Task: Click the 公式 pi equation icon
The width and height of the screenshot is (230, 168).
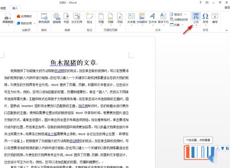Action: pyautogui.click(x=196, y=16)
